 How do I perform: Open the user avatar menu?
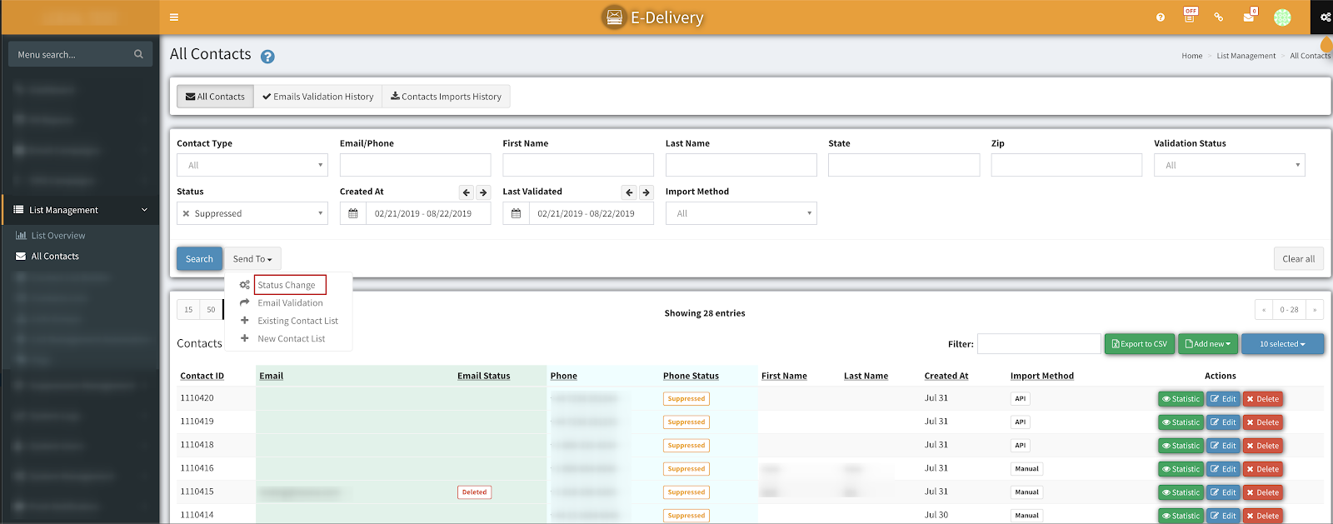point(1282,17)
